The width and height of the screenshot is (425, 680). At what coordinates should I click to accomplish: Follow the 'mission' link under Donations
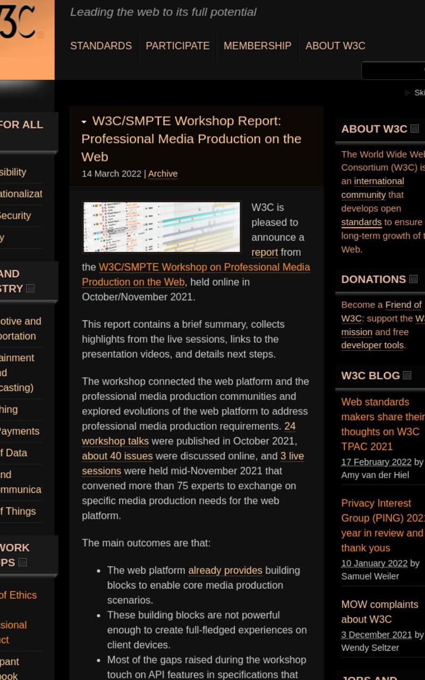click(356, 332)
